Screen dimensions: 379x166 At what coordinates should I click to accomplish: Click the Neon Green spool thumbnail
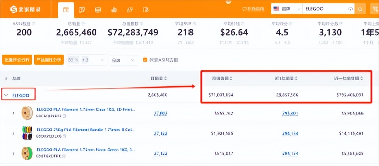coord(27,153)
